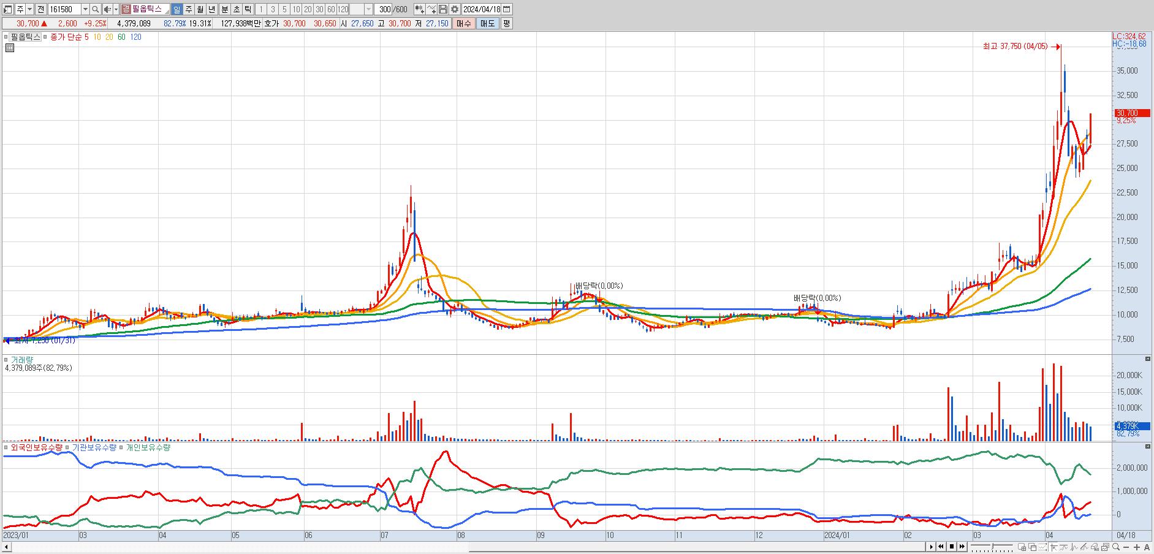The height and width of the screenshot is (554, 1154).
Task: Select interval 1 tab
Action: pyautogui.click(x=261, y=9)
